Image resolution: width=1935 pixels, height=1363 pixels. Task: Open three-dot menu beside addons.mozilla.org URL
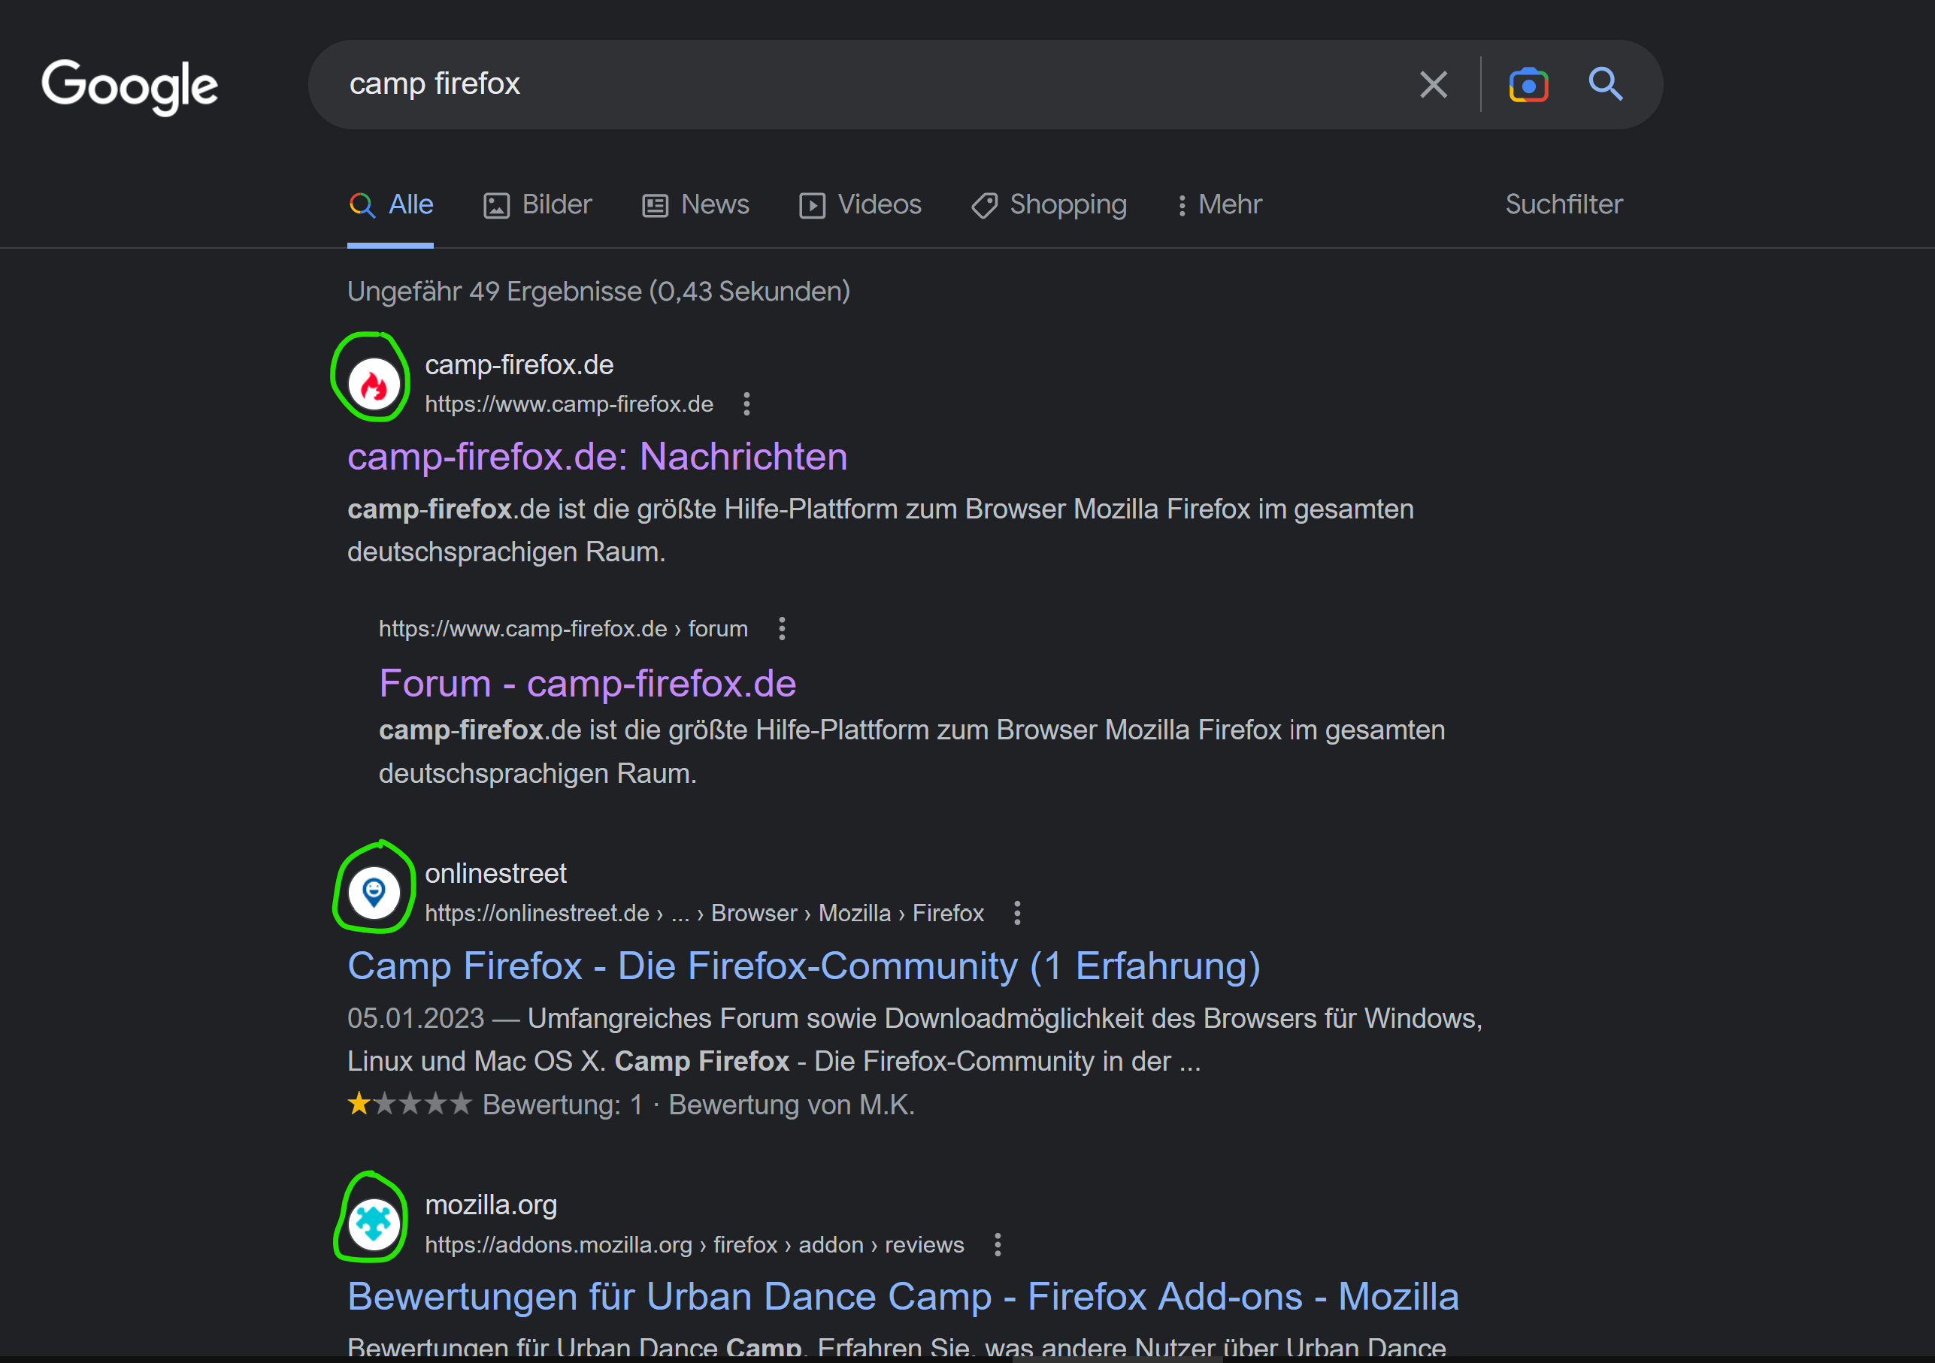click(998, 1245)
